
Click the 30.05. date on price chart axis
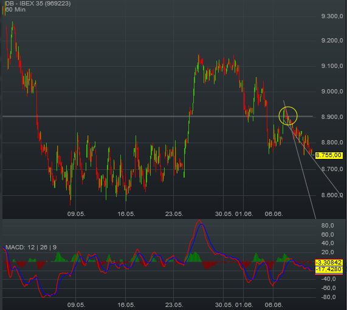click(x=224, y=214)
